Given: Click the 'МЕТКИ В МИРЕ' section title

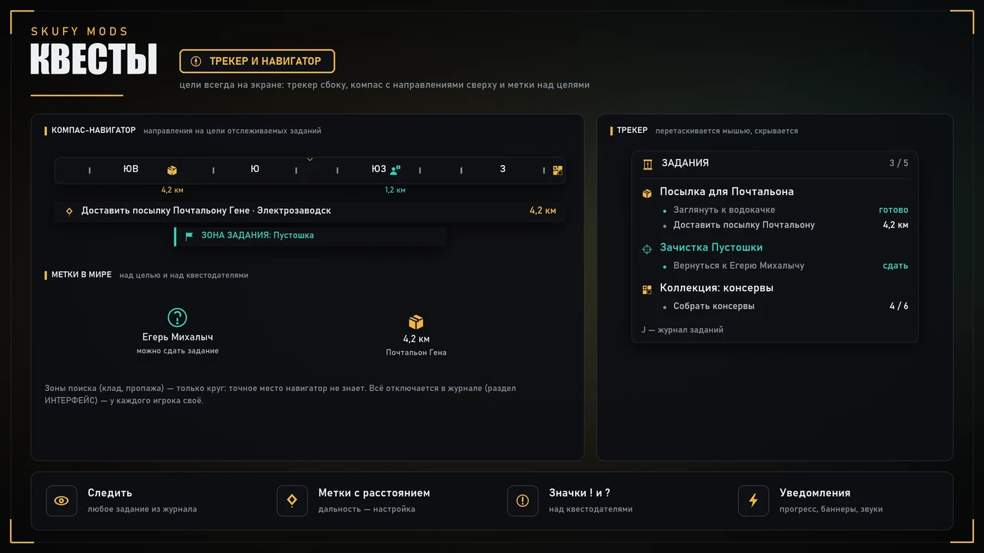Looking at the screenshot, I should pyautogui.click(x=81, y=275).
